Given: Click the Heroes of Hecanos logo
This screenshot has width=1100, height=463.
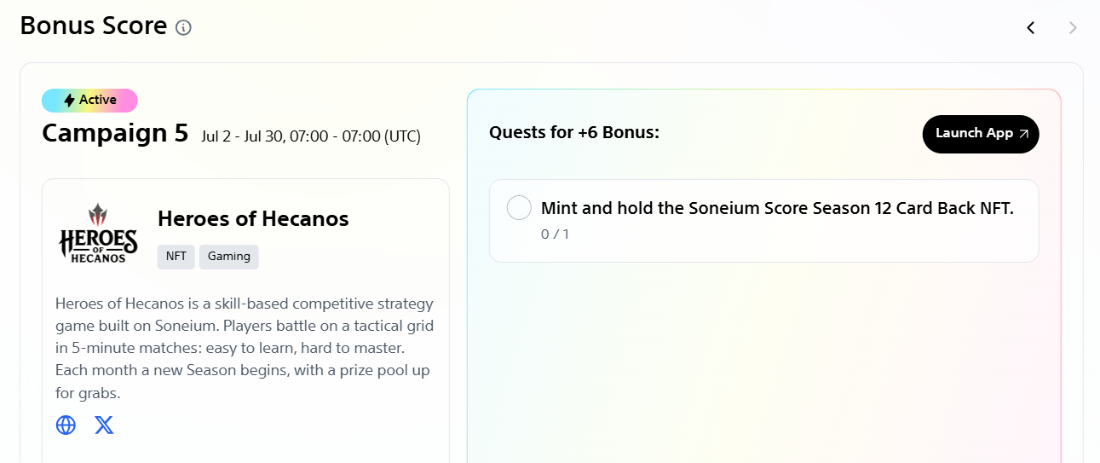Looking at the screenshot, I should (98, 233).
